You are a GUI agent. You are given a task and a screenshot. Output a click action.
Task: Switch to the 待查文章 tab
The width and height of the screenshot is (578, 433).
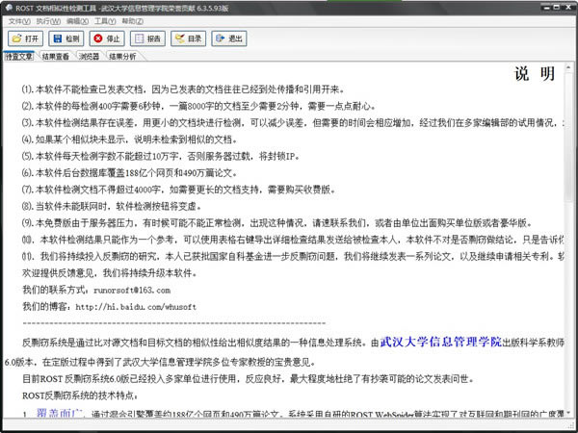click(x=18, y=57)
